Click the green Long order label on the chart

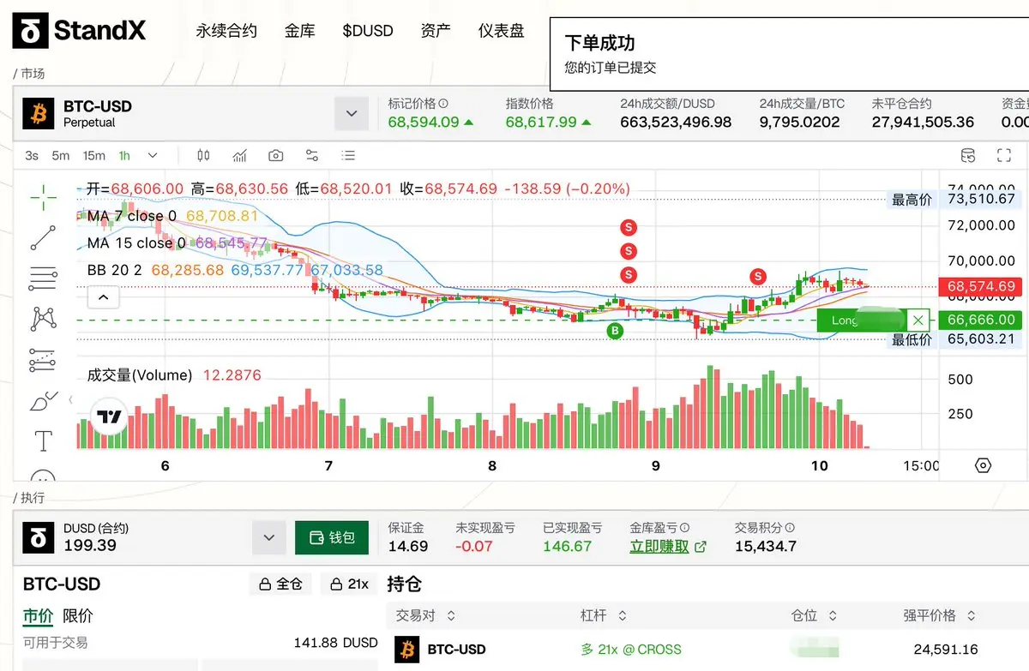click(862, 321)
